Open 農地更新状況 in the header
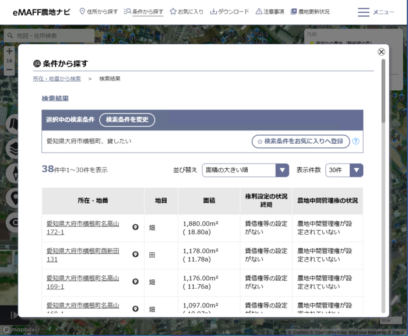The image size is (408, 336). pos(310,12)
